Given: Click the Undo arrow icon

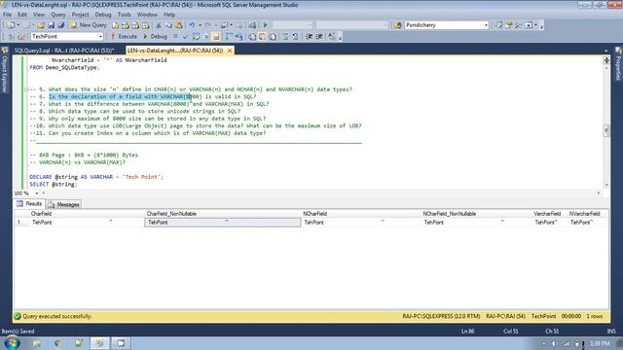Looking at the screenshot, I should click(x=192, y=25).
